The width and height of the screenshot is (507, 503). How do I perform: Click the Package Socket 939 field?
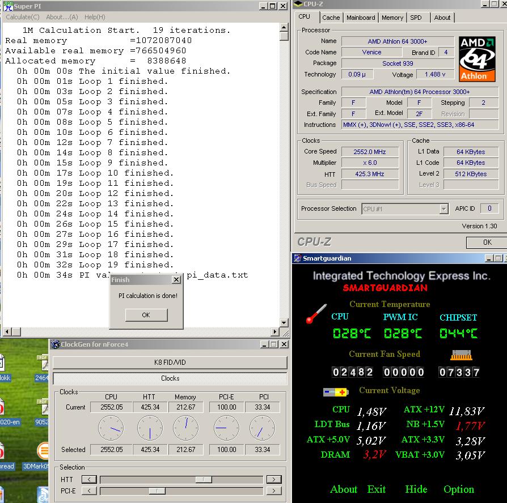[x=398, y=63]
